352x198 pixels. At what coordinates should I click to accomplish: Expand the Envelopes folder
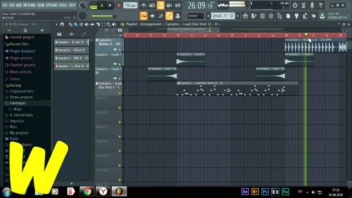[18, 103]
